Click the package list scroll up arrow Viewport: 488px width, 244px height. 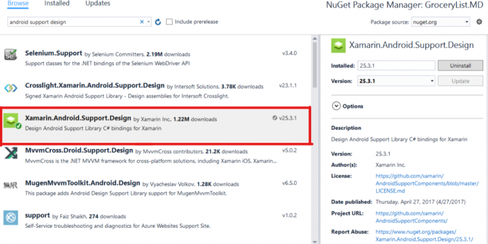(314, 38)
